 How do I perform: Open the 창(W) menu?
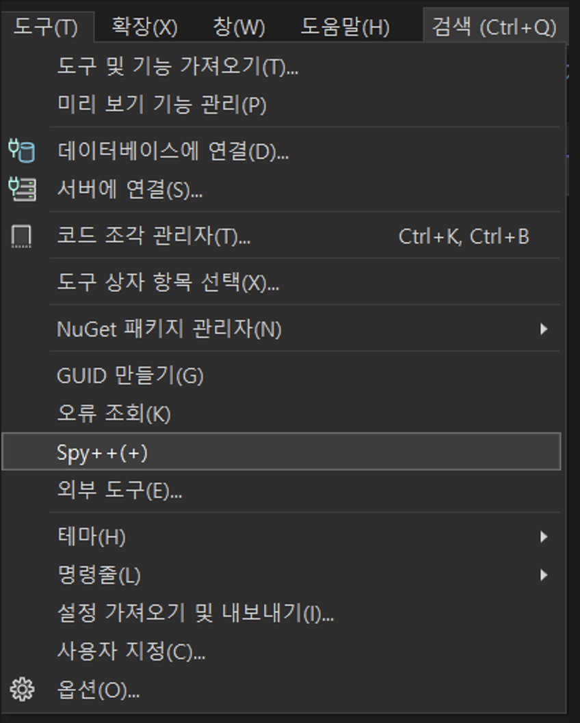point(239,27)
